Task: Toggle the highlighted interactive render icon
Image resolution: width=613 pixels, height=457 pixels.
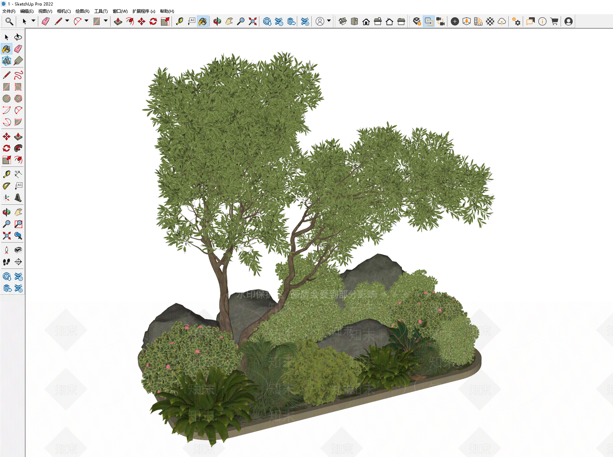Action: 429,21
